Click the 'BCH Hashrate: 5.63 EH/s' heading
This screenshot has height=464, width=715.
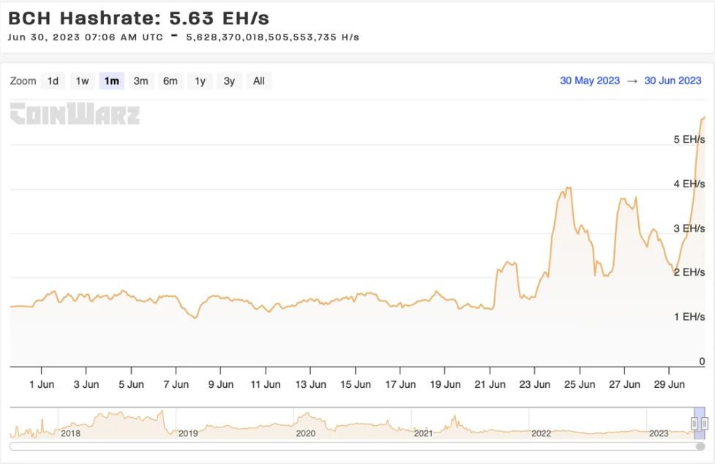point(138,18)
